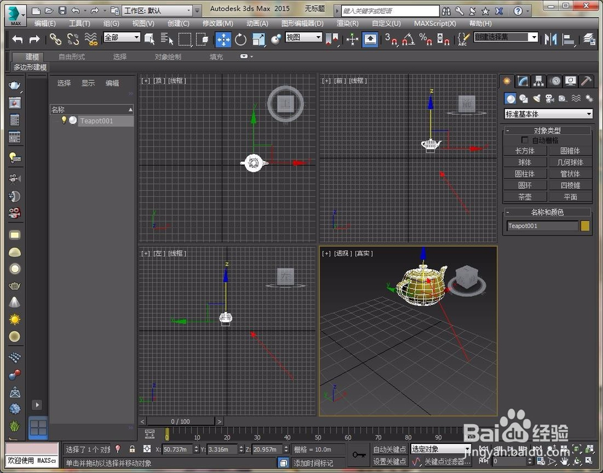Sort the 名称 column in scene explorer

(92, 110)
